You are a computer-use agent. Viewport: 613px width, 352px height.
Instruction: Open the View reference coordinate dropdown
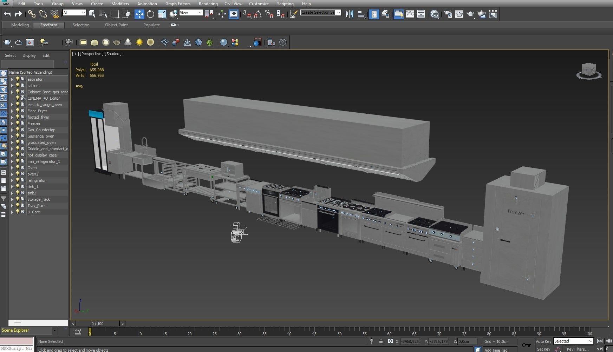pos(191,13)
